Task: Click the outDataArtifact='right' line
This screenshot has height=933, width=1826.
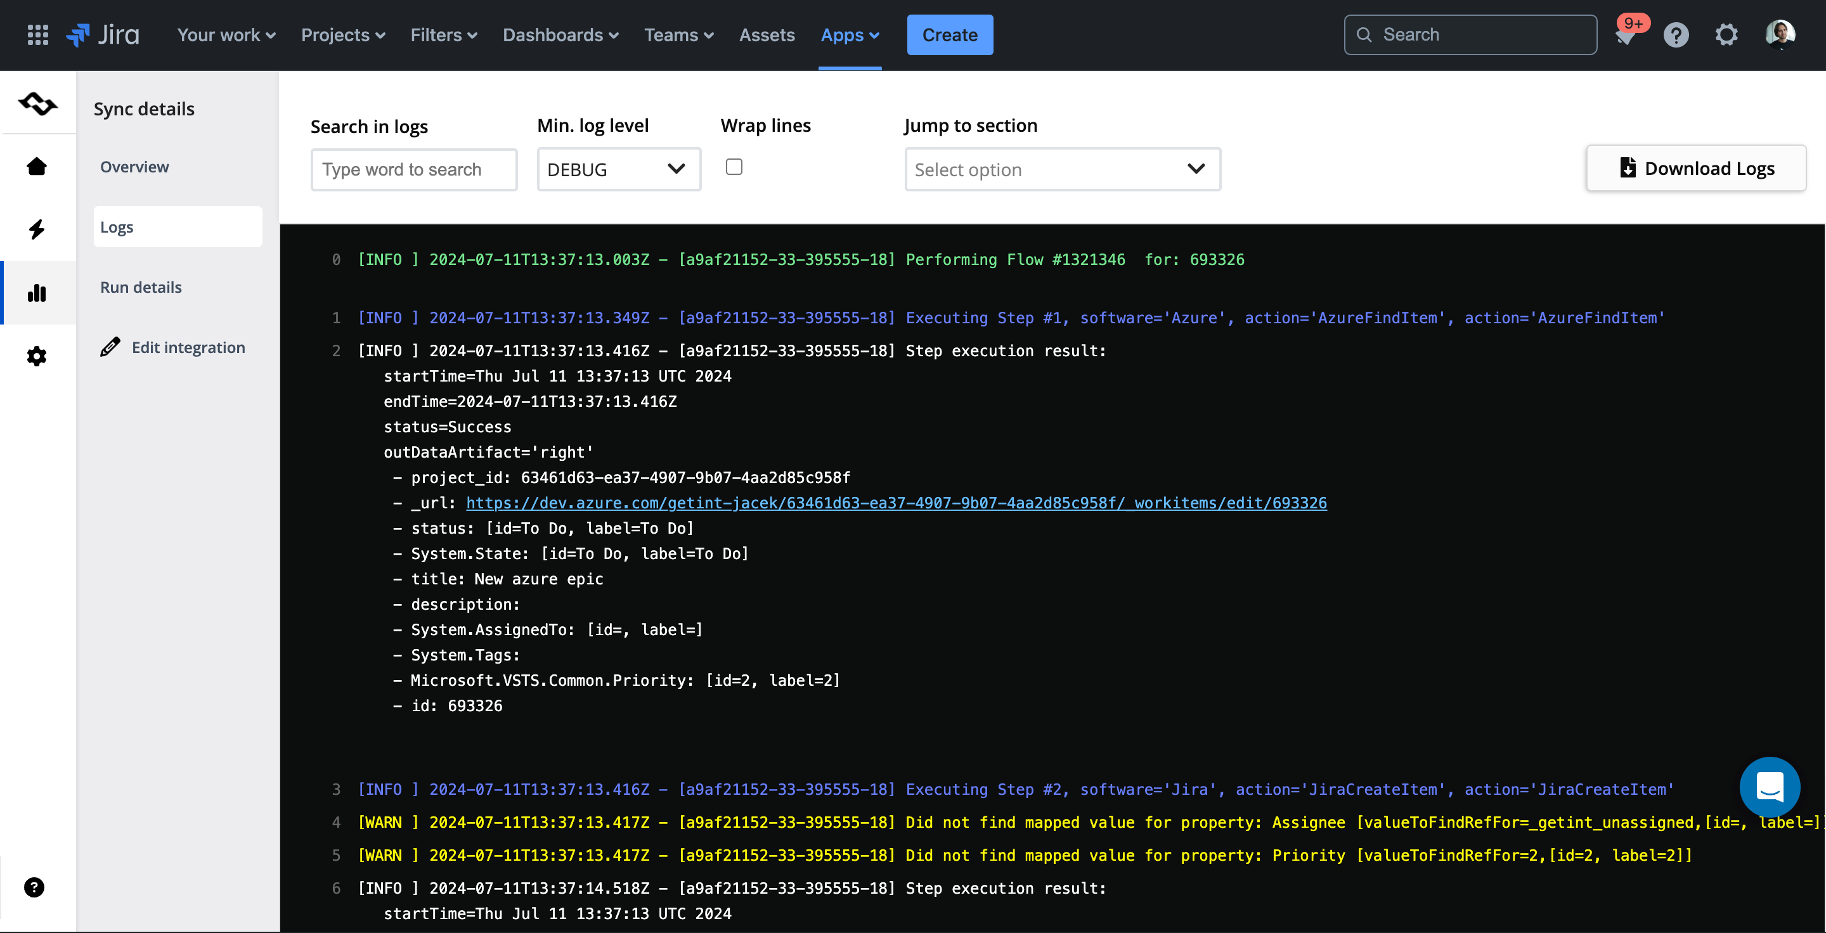Action: 488,452
